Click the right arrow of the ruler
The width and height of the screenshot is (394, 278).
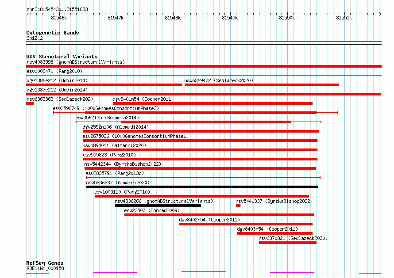(x=380, y=14)
